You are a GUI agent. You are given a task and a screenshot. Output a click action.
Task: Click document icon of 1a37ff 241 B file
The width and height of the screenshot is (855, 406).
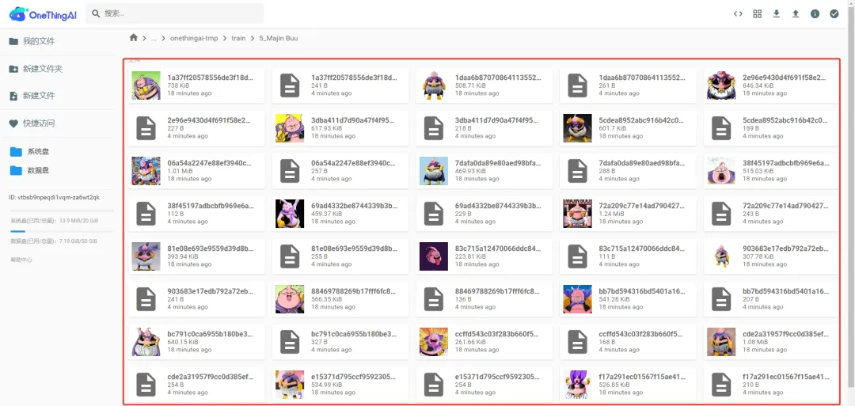290,85
